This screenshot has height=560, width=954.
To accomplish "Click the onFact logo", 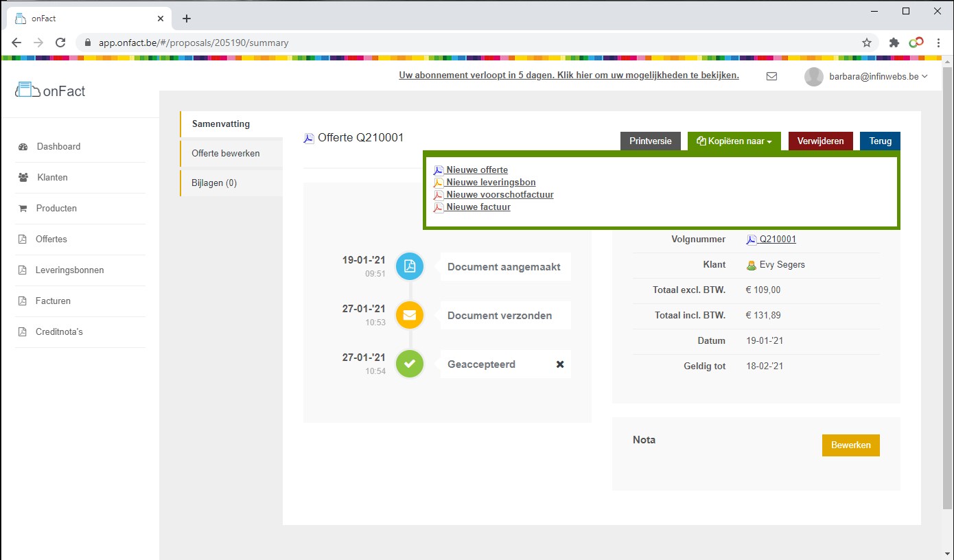I will [50, 91].
